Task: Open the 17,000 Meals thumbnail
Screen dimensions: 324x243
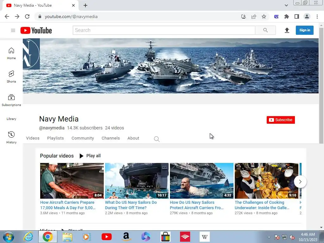Action: [x=72, y=181]
